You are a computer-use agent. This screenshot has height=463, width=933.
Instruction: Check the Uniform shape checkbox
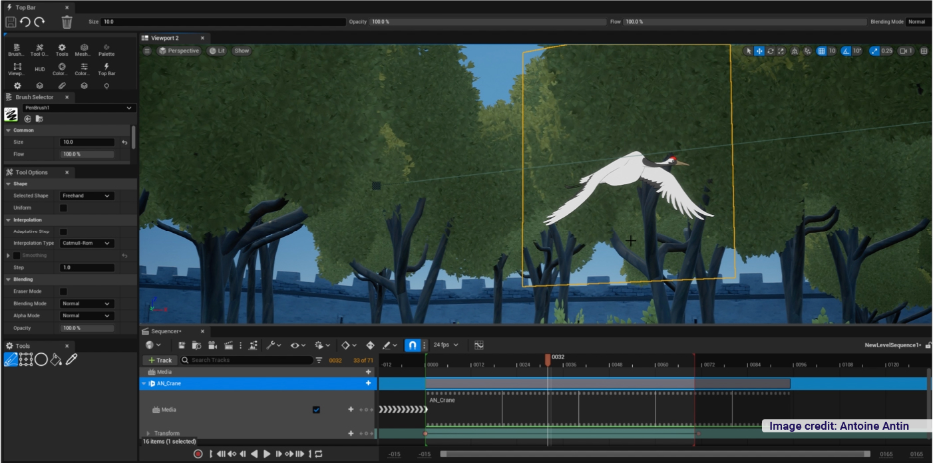pos(63,208)
